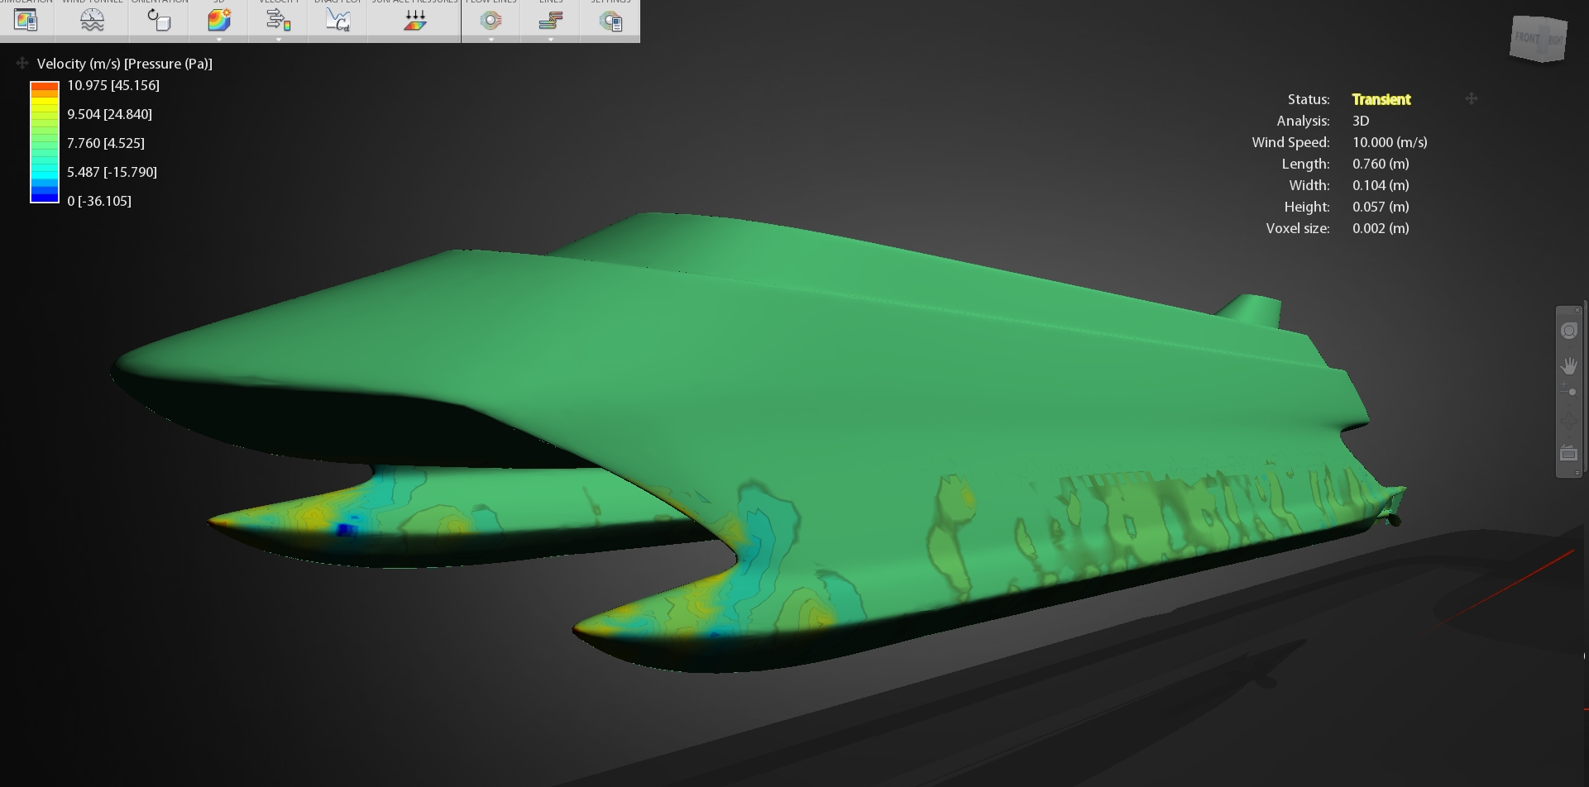Open the Simulation settings icon

click(26, 21)
